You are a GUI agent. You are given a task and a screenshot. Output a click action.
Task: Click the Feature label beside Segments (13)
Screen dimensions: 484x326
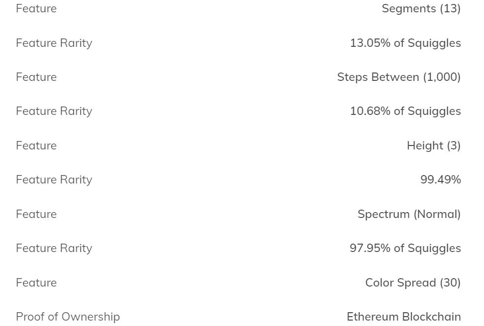[36, 8]
